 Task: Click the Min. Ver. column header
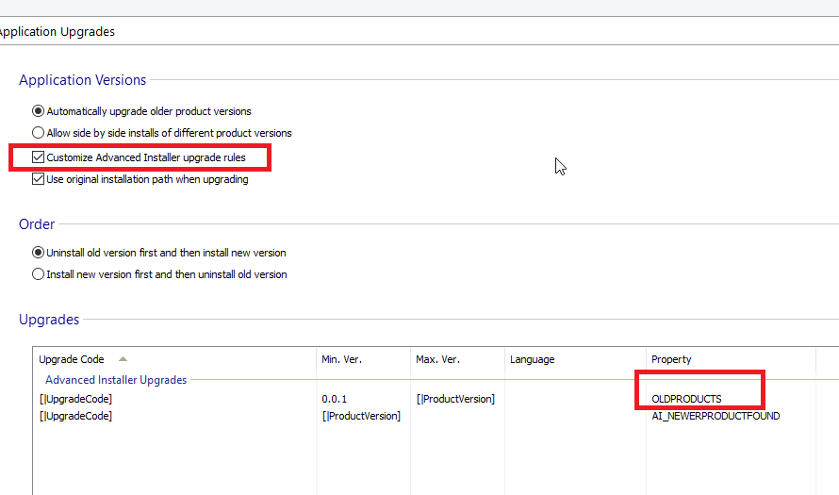(341, 359)
